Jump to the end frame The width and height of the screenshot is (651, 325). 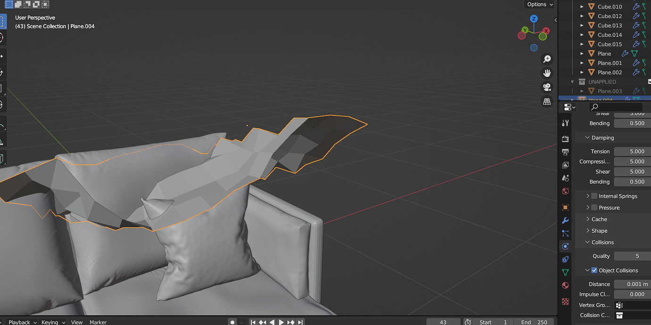point(300,322)
